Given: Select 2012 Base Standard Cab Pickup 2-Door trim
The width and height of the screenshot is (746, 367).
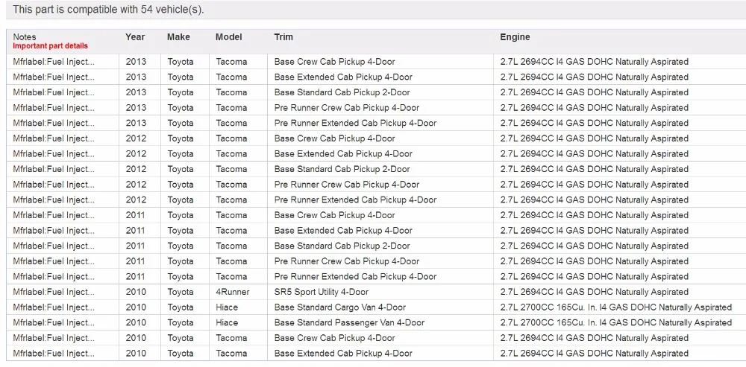Looking at the screenshot, I should click(342, 169).
